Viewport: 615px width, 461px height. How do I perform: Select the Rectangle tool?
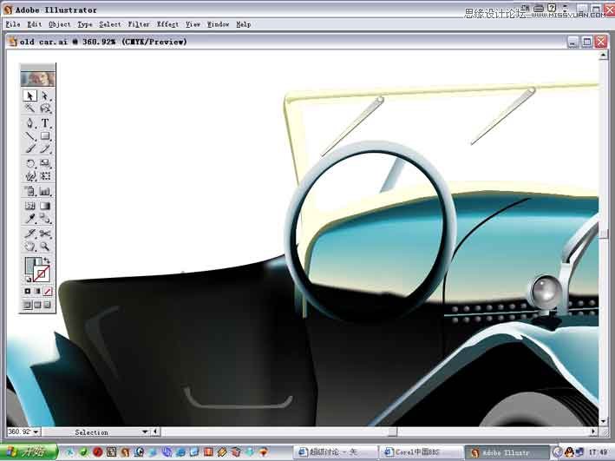click(45, 136)
